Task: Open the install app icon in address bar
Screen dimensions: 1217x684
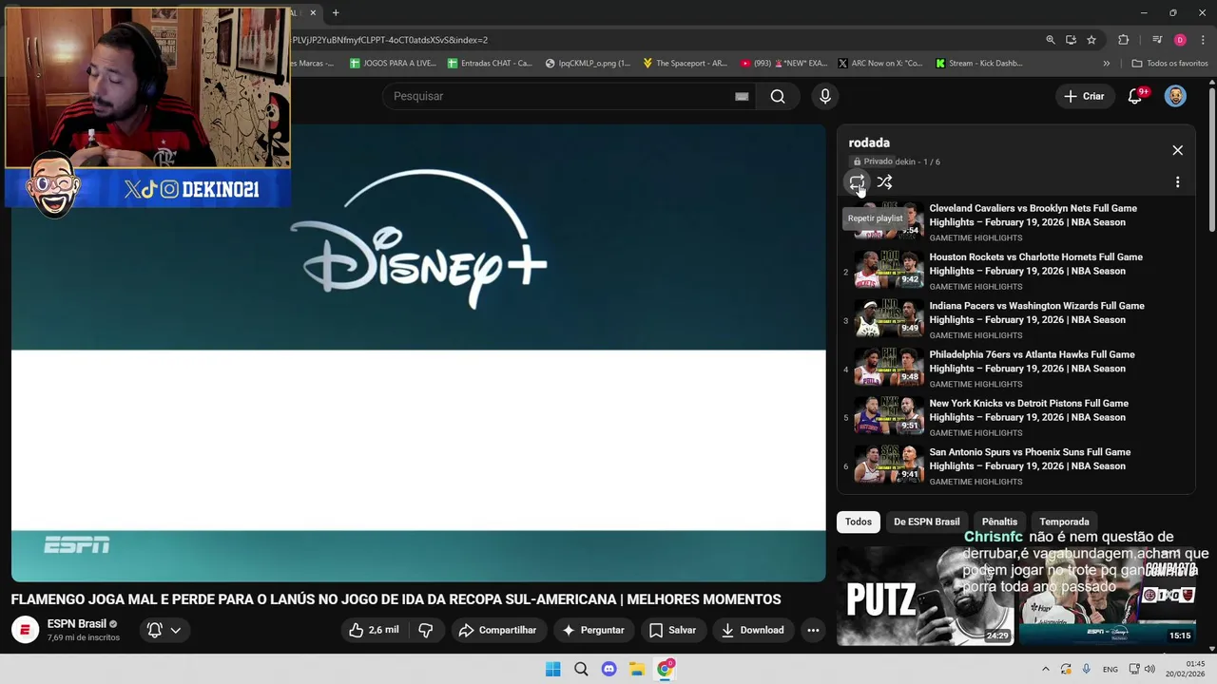Action: click(x=1071, y=40)
